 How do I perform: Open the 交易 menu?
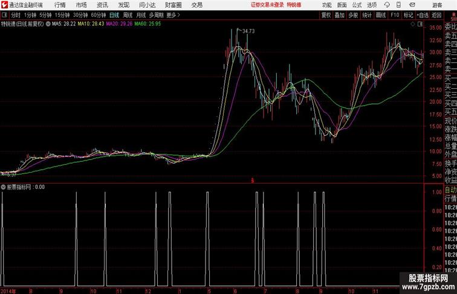197,5
